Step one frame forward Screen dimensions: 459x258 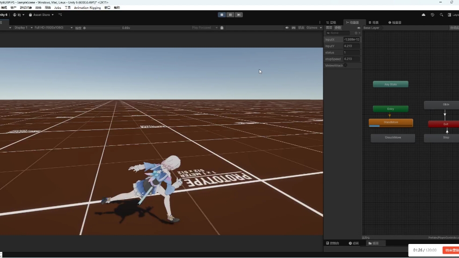239,14
